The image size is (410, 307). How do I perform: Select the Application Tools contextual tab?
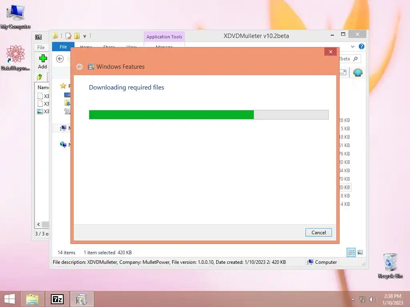tap(164, 37)
